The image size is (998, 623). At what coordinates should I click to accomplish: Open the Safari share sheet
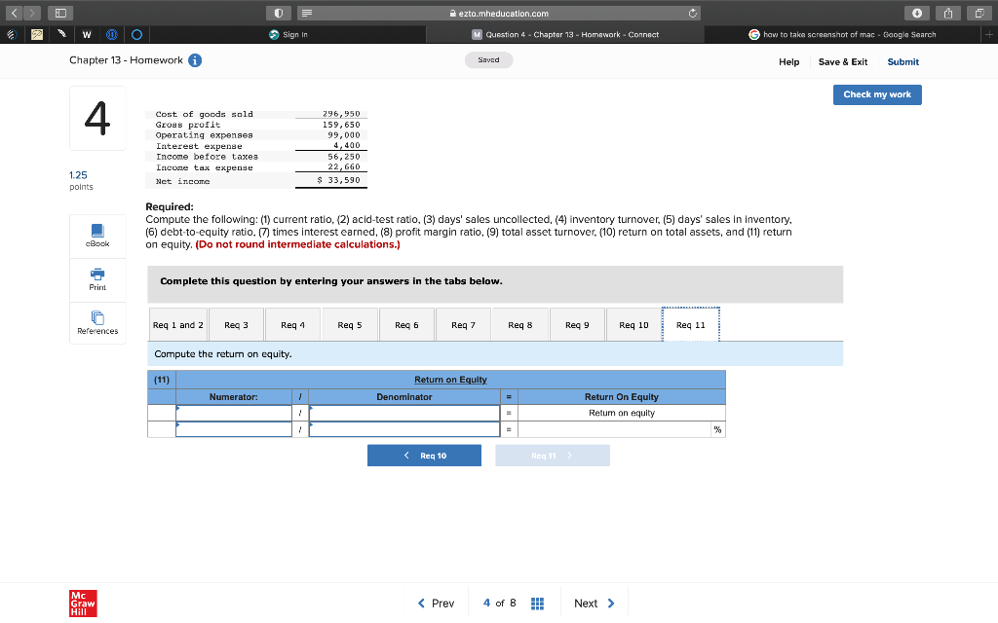click(x=946, y=13)
